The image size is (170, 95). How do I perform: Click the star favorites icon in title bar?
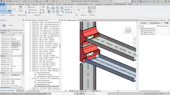tap(138, 1)
